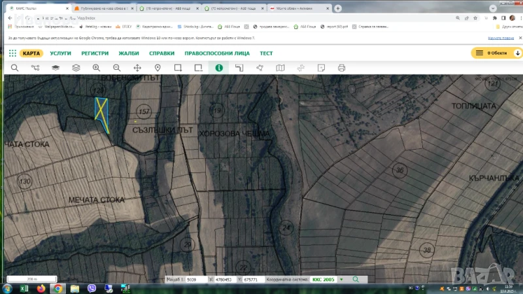This screenshot has width=523, height=294.
Task: Select the location pin marker tool
Action: pyautogui.click(x=158, y=67)
